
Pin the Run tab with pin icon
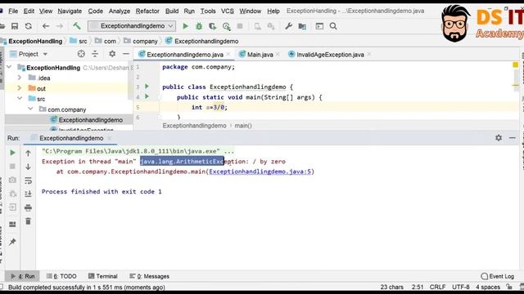pyautogui.click(x=13, y=242)
